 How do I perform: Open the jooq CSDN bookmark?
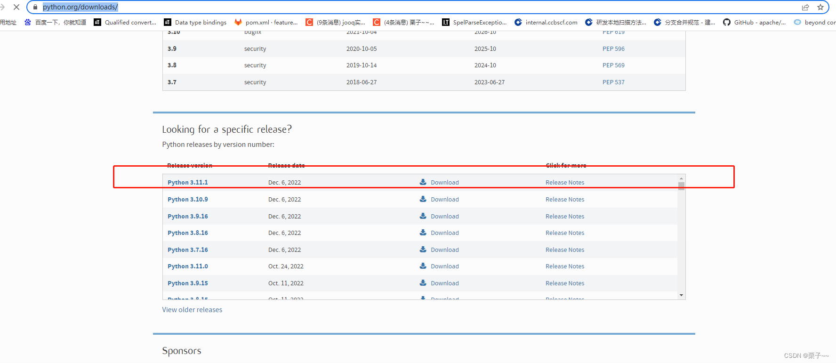(336, 22)
